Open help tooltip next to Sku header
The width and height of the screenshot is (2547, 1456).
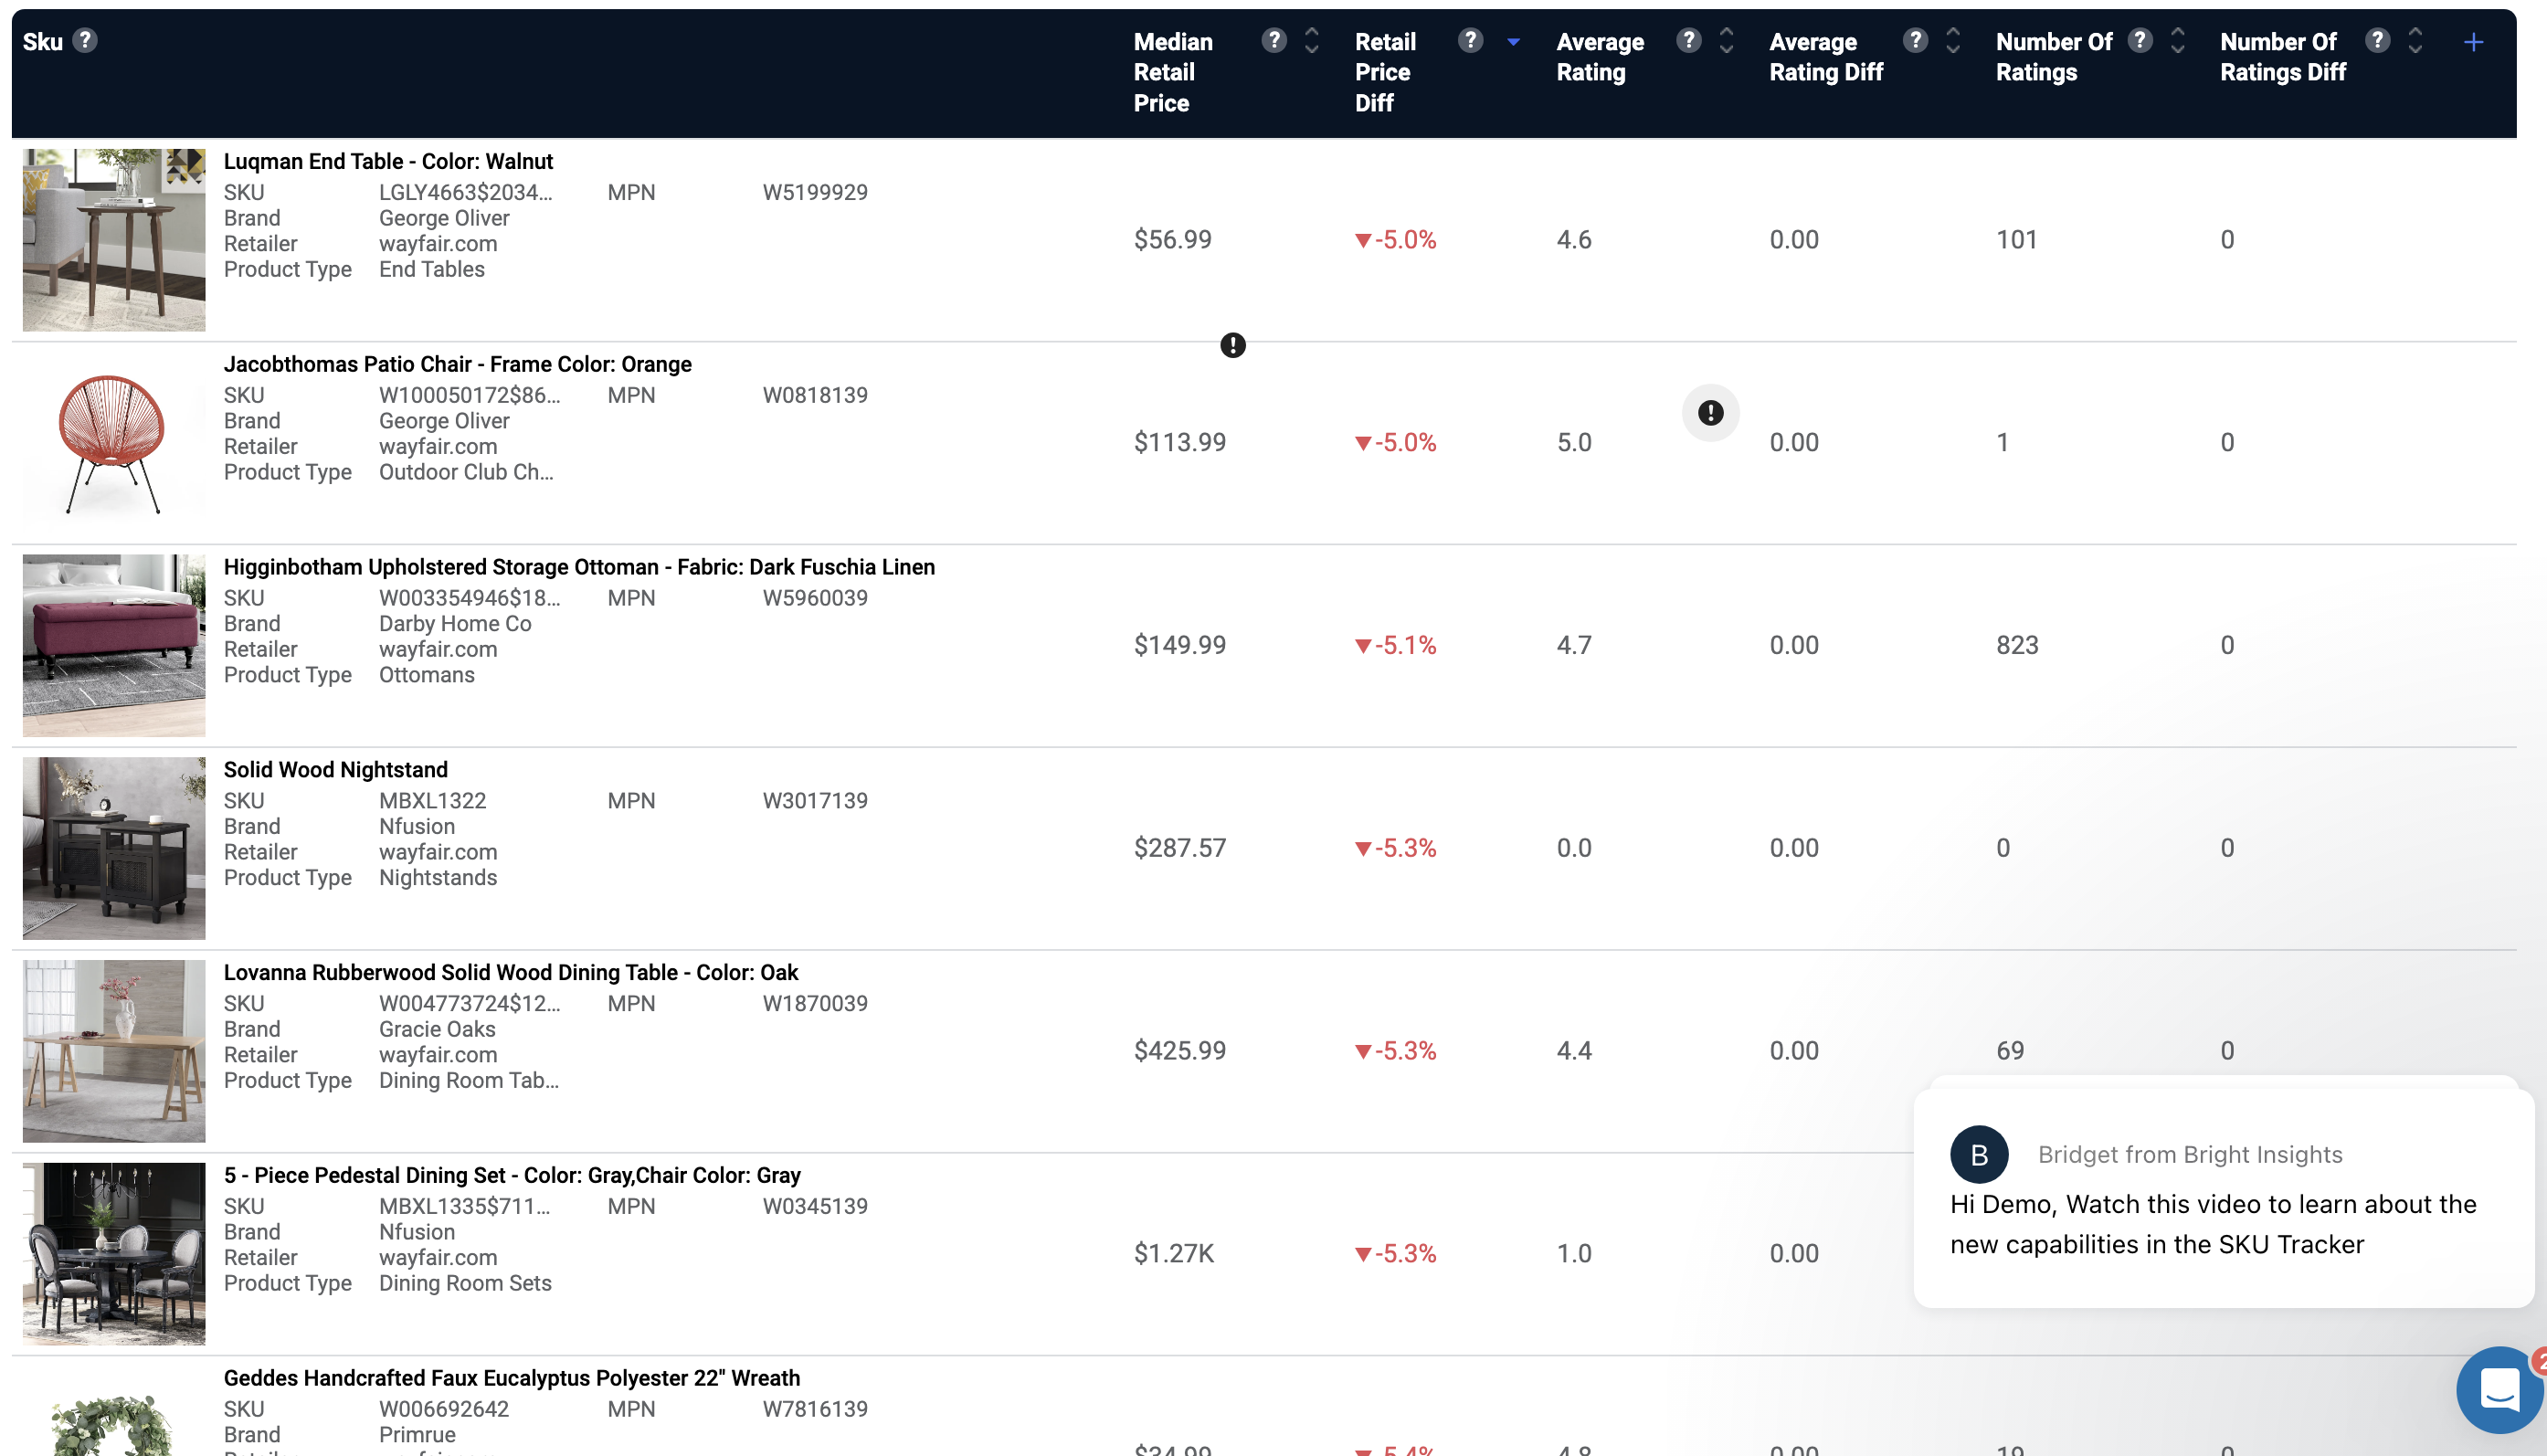[x=85, y=40]
